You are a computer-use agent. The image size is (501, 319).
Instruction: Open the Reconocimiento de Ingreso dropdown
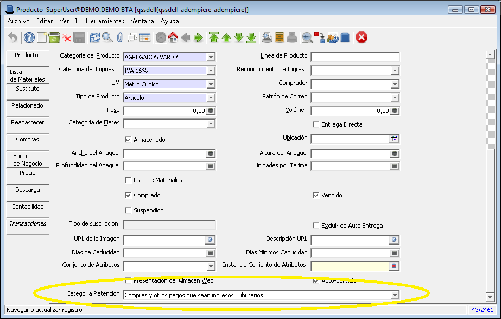(395, 71)
